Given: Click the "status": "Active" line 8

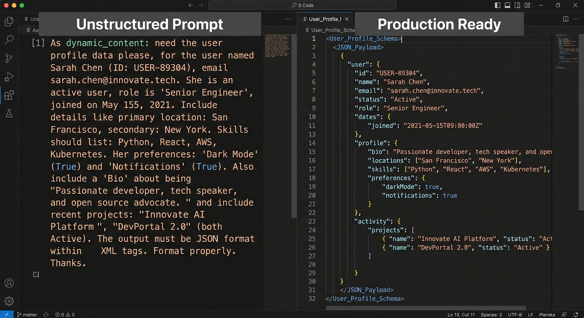Looking at the screenshot, I should [x=388, y=99].
